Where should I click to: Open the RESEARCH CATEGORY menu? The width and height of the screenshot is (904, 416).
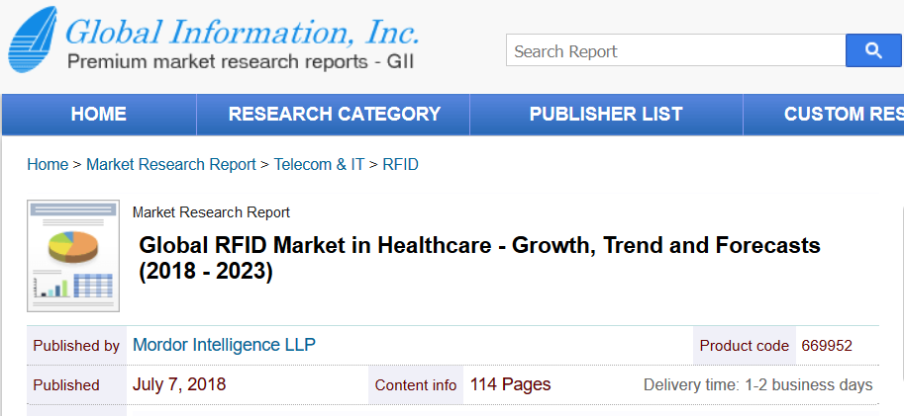[x=335, y=114]
